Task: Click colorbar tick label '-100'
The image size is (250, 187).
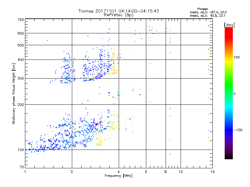Action: click(238, 130)
